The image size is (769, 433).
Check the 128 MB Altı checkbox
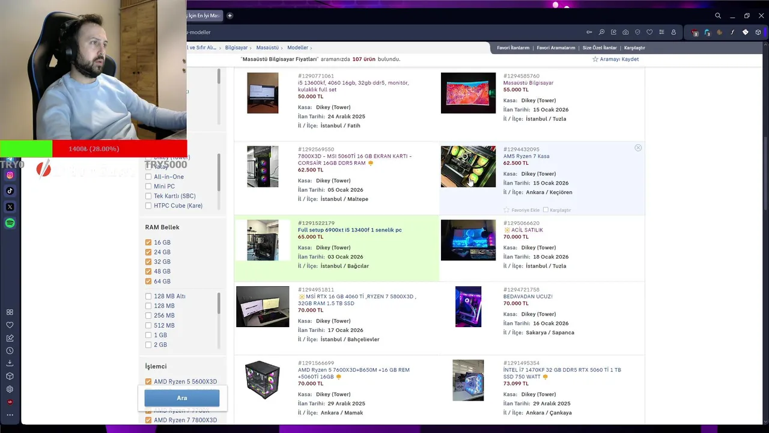point(148,296)
